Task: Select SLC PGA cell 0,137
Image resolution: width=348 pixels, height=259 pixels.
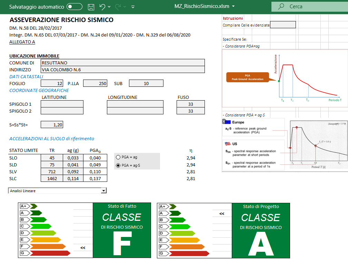Action: [95, 178]
